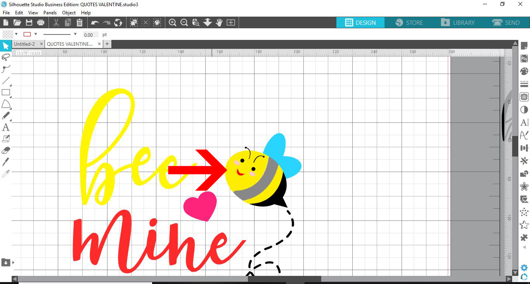This screenshot has height=284, width=530.
Task: Open fill pattern dropdown arrow
Action: coord(16,34)
